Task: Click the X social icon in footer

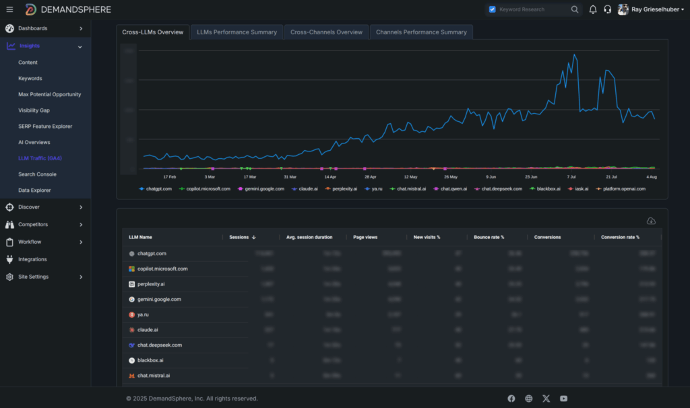Action: (x=546, y=399)
